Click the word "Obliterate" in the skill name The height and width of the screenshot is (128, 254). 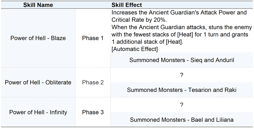(x=58, y=82)
